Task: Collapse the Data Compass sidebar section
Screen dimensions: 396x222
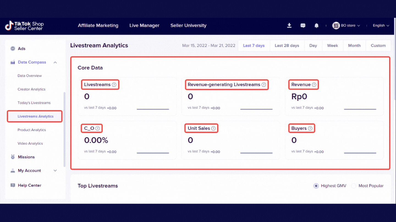Action: pyautogui.click(x=55, y=62)
